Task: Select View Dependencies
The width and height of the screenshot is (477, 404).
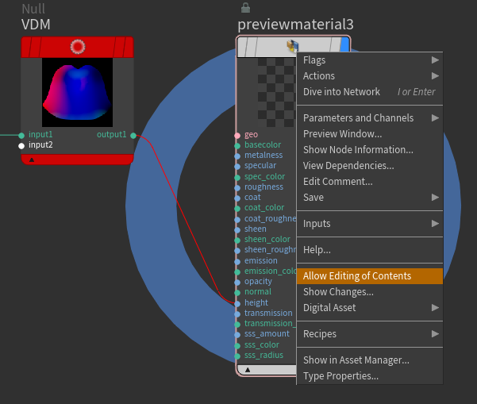Action: click(x=370, y=166)
